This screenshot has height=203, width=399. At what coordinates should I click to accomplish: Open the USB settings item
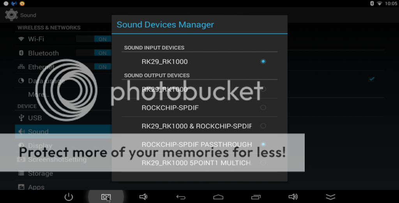click(63, 118)
